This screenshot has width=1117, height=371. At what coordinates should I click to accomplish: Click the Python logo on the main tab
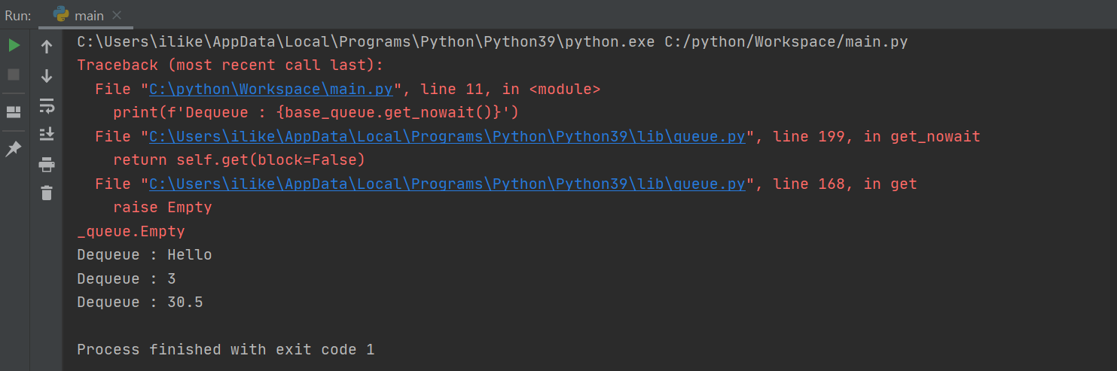pyautogui.click(x=62, y=15)
